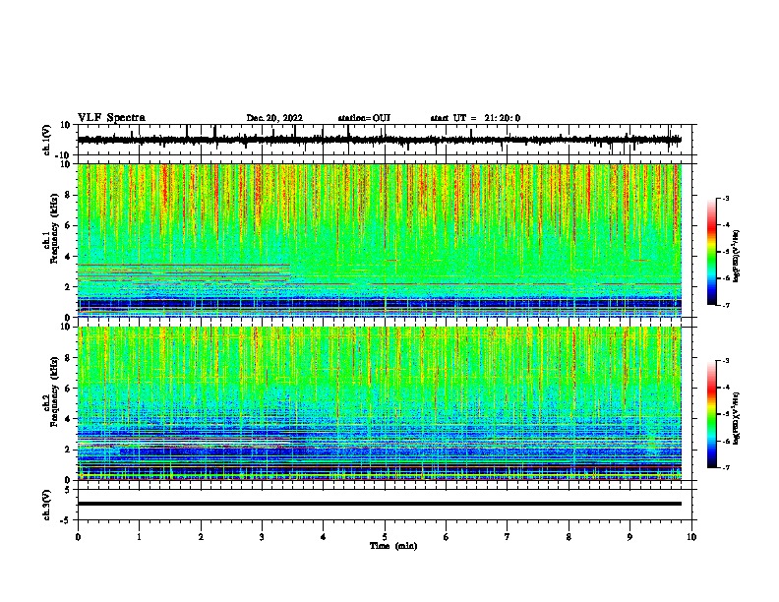The image size is (779, 602).
Task: Click the "-5" tick on ch.3(V) axis
Action: pyautogui.click(x=66, y=520)
